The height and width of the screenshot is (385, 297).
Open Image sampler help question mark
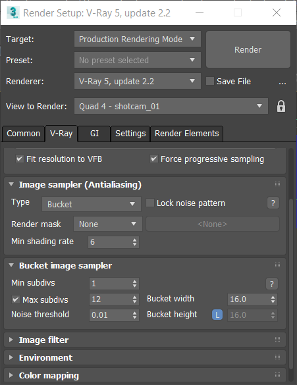tap(273, 203)
